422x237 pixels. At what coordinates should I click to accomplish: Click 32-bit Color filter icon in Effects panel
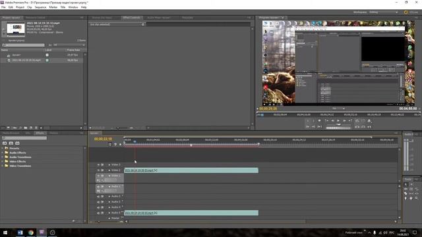tap(11, 144)
